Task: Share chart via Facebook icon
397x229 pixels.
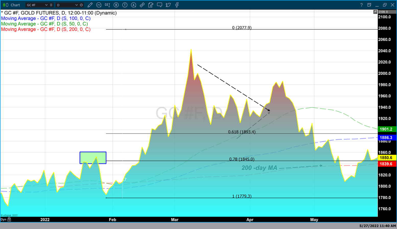Action: pyautogui.click(x=177, y=5)
